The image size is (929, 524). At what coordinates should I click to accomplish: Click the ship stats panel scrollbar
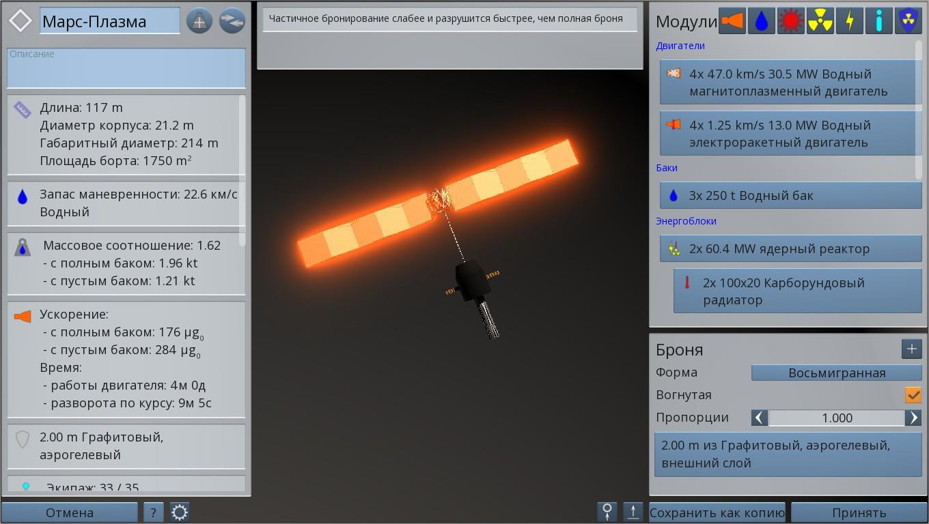(x=242, y=171)
